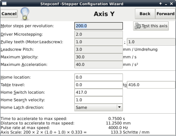Select the Maximum Acceleration field

[x=99, y=64]
